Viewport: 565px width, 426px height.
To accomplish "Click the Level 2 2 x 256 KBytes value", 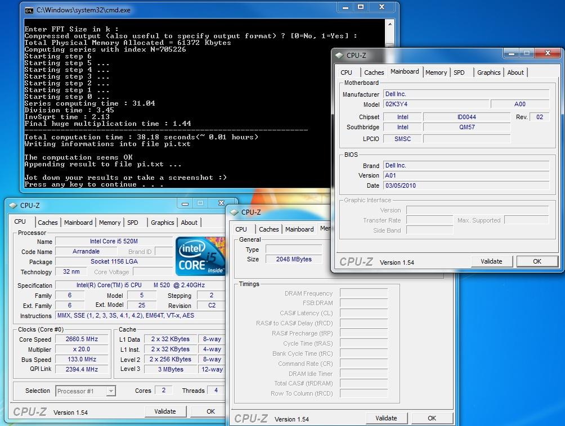I will tap(171, 360).
